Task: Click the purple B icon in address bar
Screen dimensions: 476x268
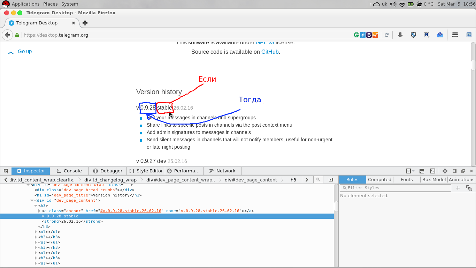Action: coord(369,35)
